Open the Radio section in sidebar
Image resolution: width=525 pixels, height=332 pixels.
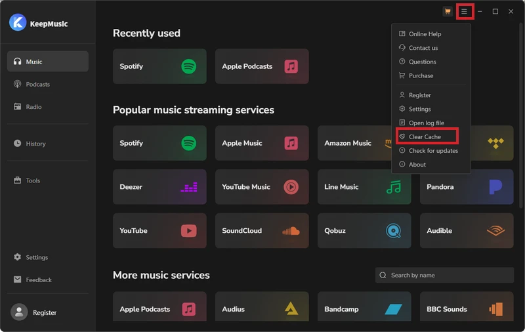[47, 107]
